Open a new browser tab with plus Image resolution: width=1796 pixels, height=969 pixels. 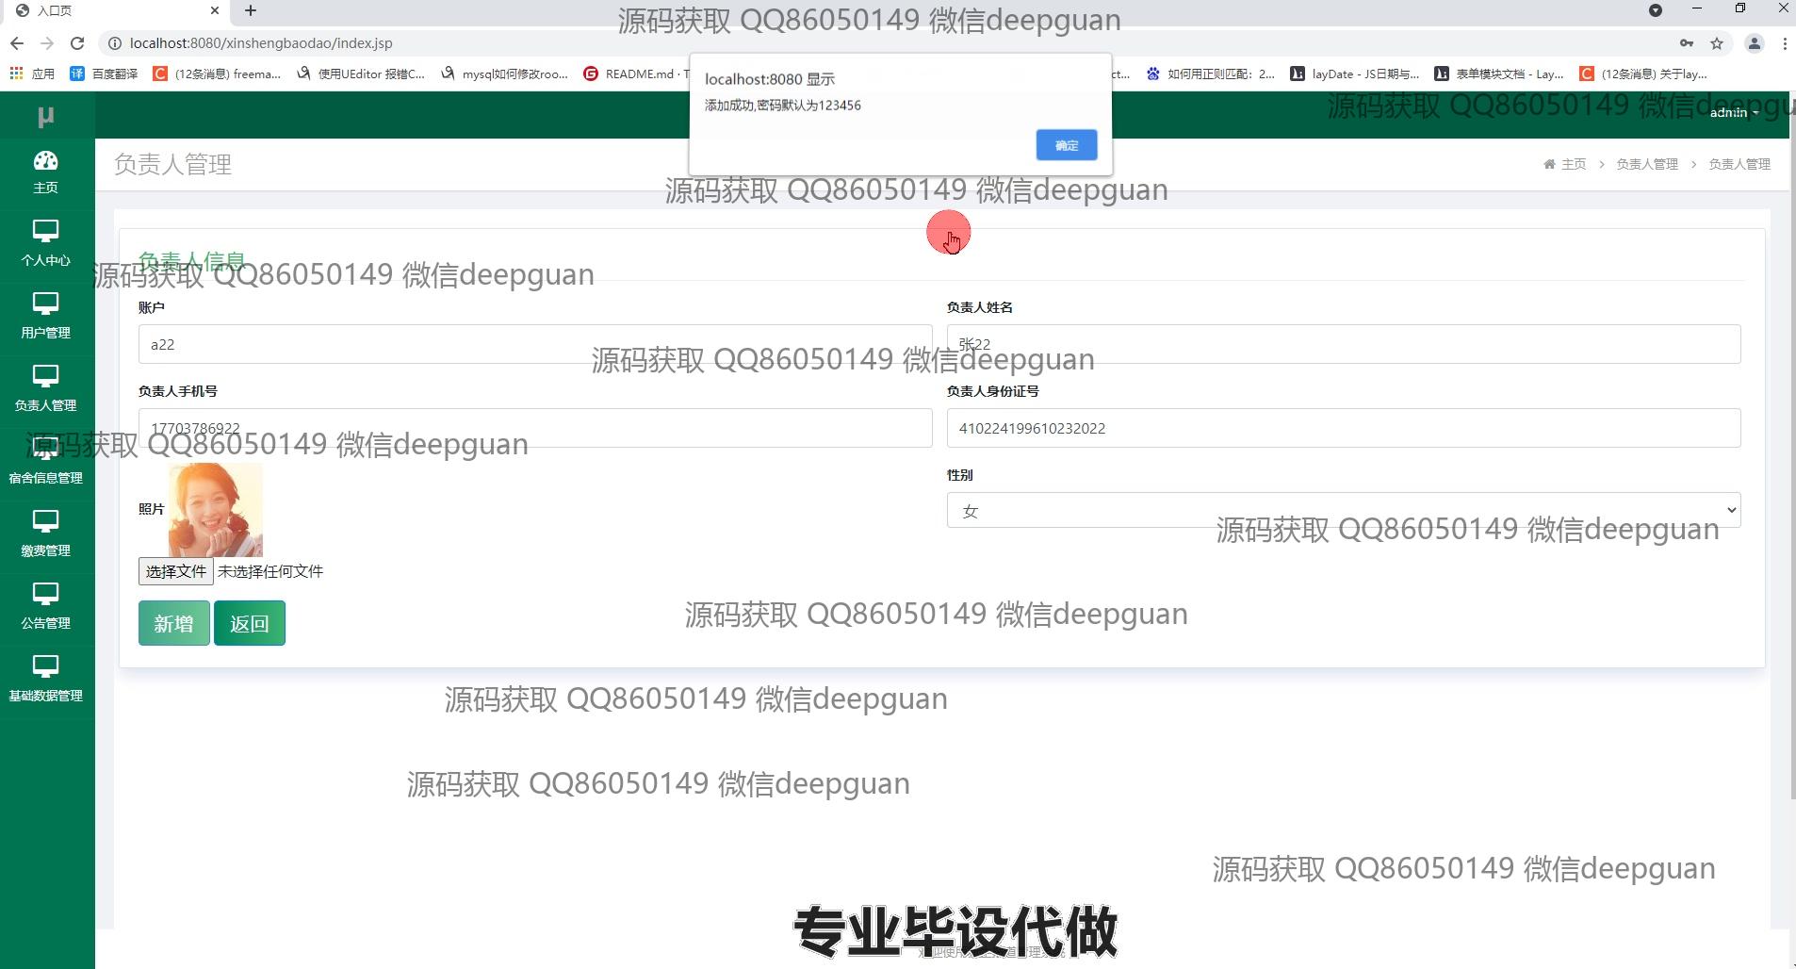250,10
